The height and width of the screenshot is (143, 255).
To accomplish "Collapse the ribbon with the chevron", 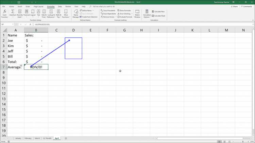I will point(253,20).
